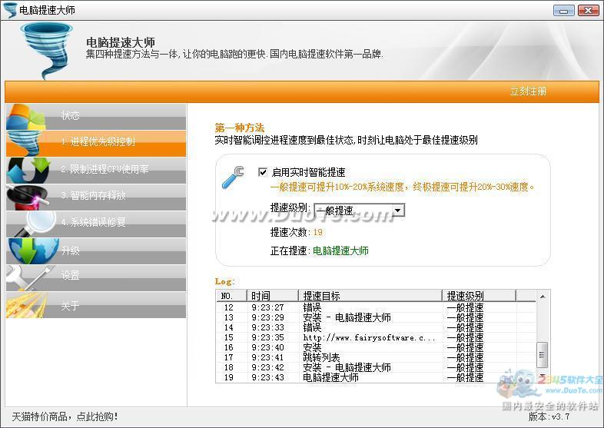Minimize the 电脑提速大师 window
This screenshot has width=604, height=428.
[563, 11]
